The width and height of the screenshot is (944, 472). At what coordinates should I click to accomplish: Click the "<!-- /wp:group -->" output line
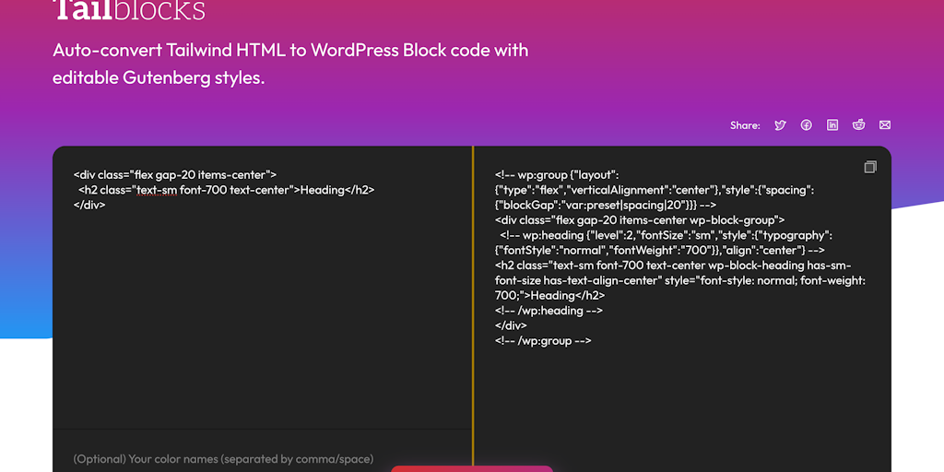(543, 341)
